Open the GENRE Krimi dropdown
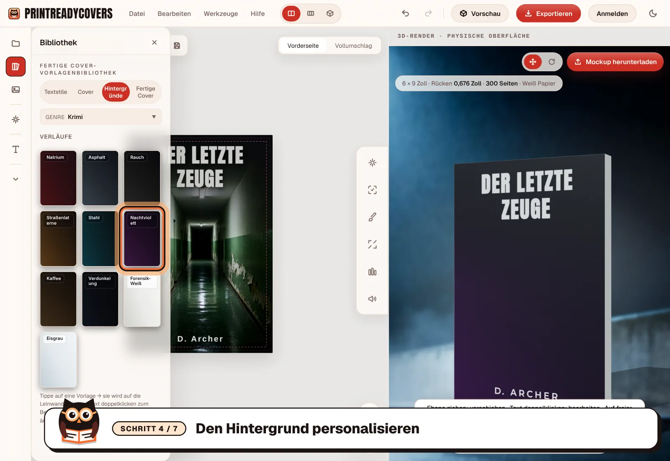 point(100,117)
